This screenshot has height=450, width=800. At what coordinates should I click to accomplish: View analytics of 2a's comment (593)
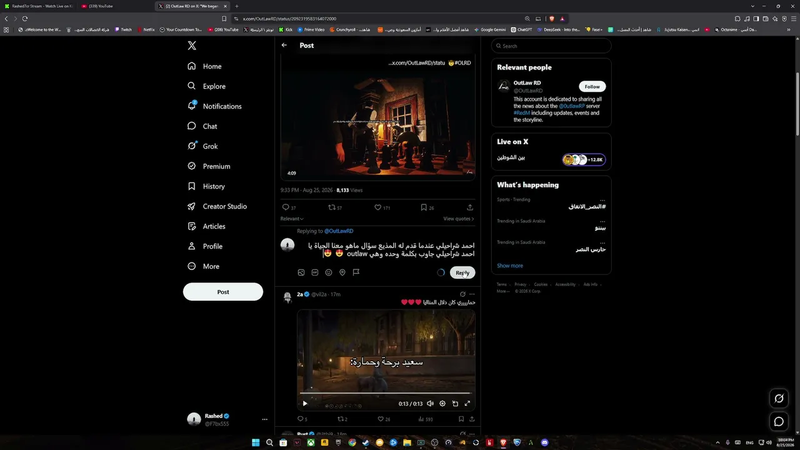point(425,419)
